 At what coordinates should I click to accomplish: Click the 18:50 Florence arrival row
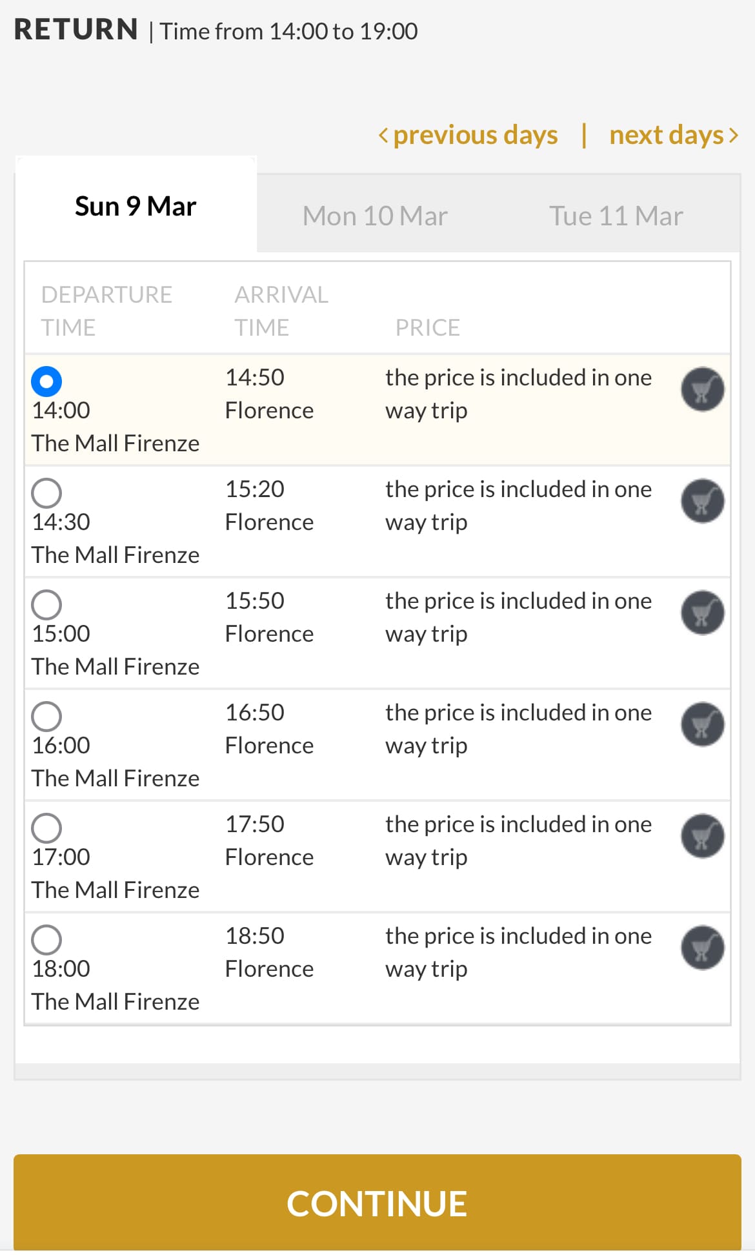(x=269, y=953)
